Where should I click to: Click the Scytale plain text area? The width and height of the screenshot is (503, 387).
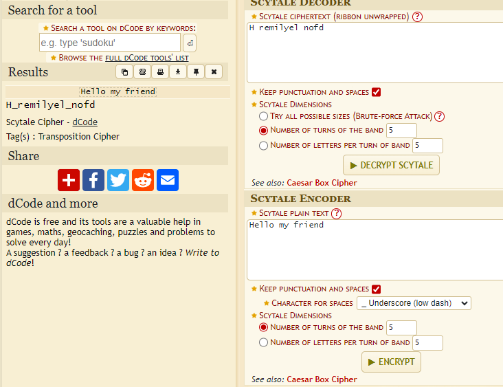375,250
